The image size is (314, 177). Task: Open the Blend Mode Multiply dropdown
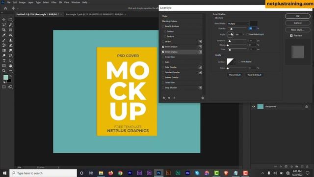click(x=238, y=24)
